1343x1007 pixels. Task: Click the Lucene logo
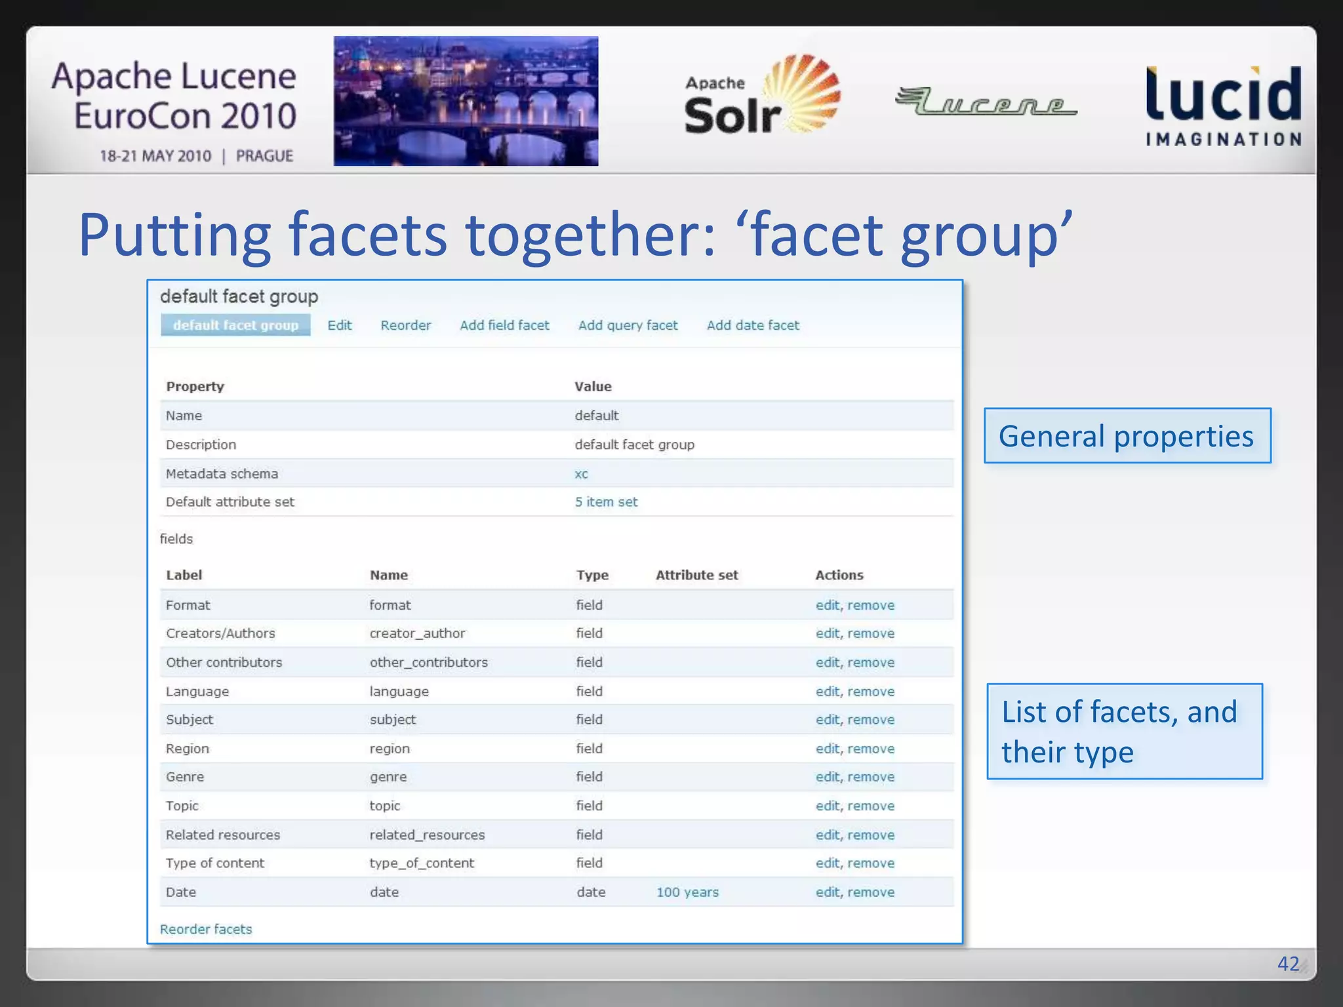986,102
